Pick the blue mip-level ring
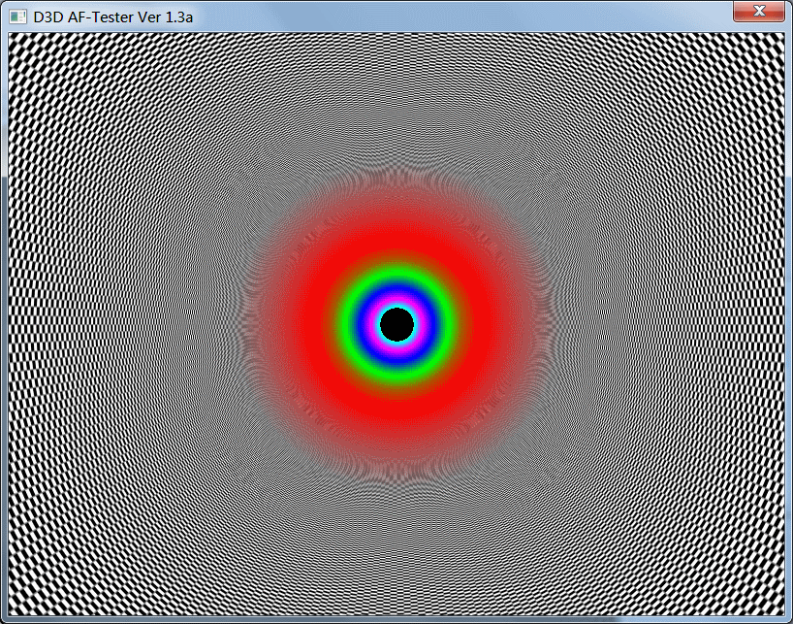793x624 pixels. [x=396, y=291]
